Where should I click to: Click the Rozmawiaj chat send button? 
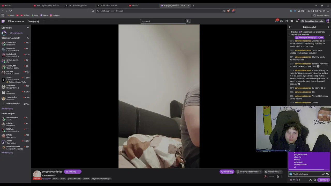coord(324,180)
